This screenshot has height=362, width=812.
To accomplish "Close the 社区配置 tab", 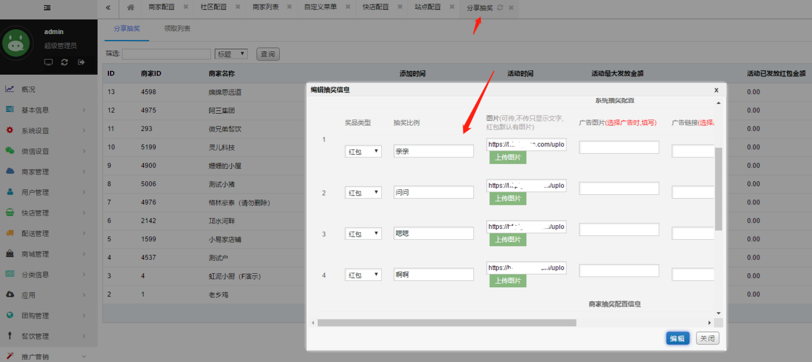I will click(x=237, y=7).
